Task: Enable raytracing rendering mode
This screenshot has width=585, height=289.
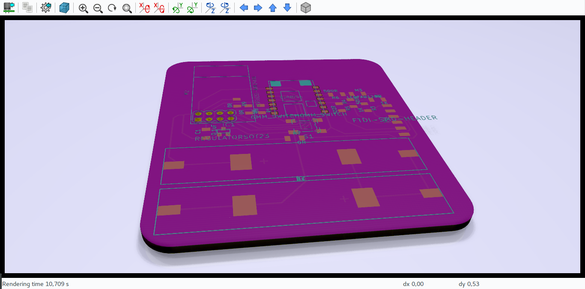Action: pyautogui.click(x=64, y=7)
